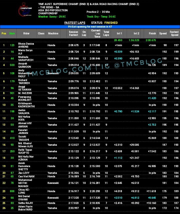Click the Weather: Sunny - 29.8C text

52,17
